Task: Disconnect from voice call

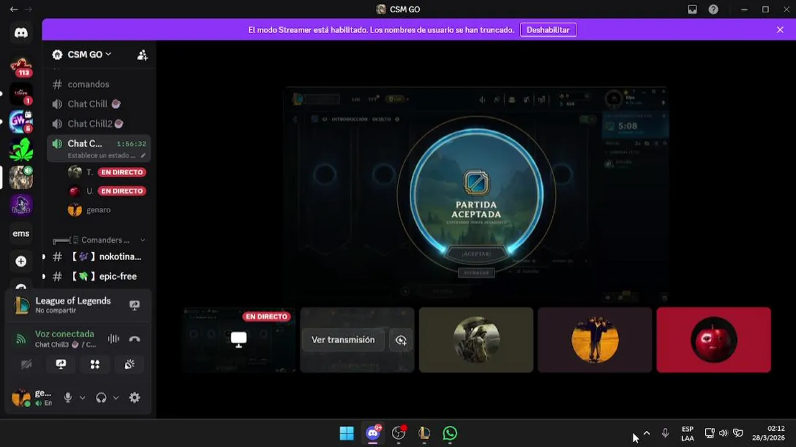Action: click(x=134, y=339)
